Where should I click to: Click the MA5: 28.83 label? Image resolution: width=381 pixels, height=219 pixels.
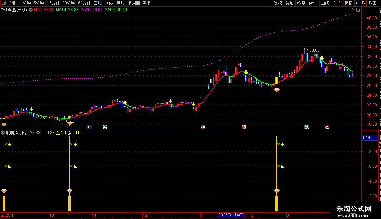[44, 10]
